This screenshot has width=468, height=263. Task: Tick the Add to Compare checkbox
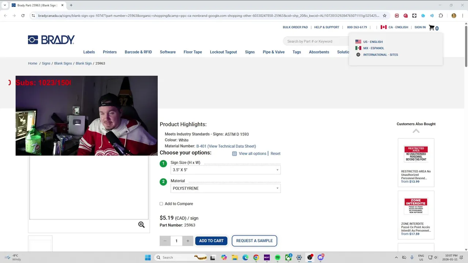pyautogui.click(x=161, y=204)
